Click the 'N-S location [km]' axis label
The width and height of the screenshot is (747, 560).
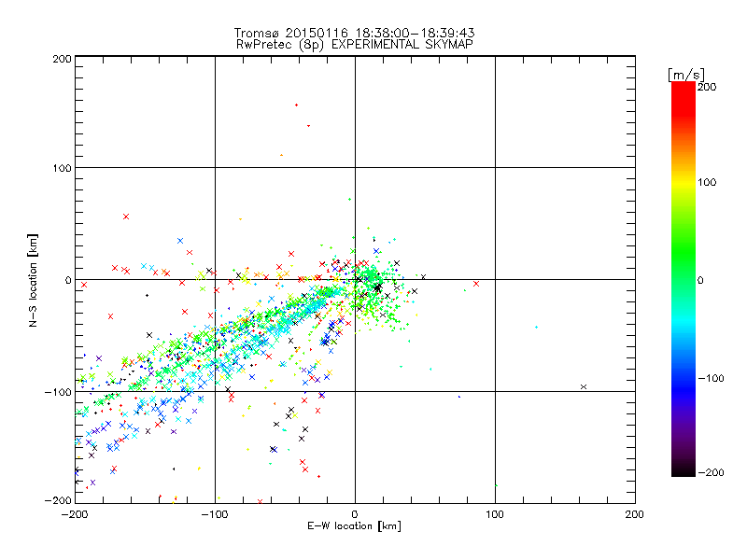33,280
